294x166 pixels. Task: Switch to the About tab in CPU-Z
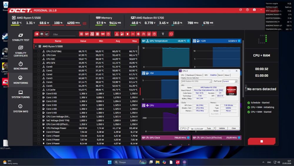[x=227, y=75]
